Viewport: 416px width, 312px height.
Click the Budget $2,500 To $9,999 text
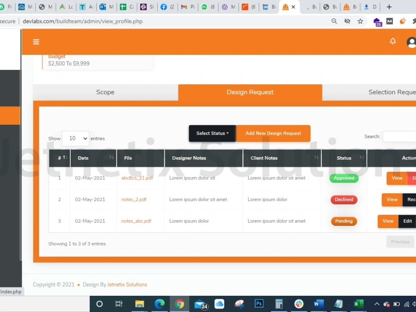(69, 60)
